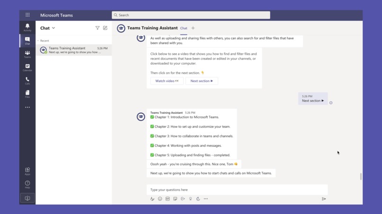Send the message with arrow icon
382x214 pixels.
324,199
